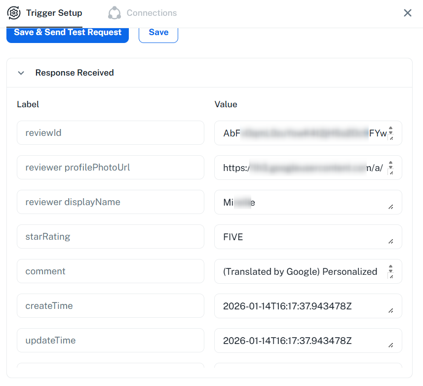This screenshot has height=386, width=423.
Task: Select the reviewId value field
Action: click(x=301, y=133)
